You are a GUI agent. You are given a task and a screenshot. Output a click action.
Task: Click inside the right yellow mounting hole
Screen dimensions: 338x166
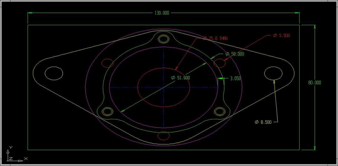click(x=273, y=73)
